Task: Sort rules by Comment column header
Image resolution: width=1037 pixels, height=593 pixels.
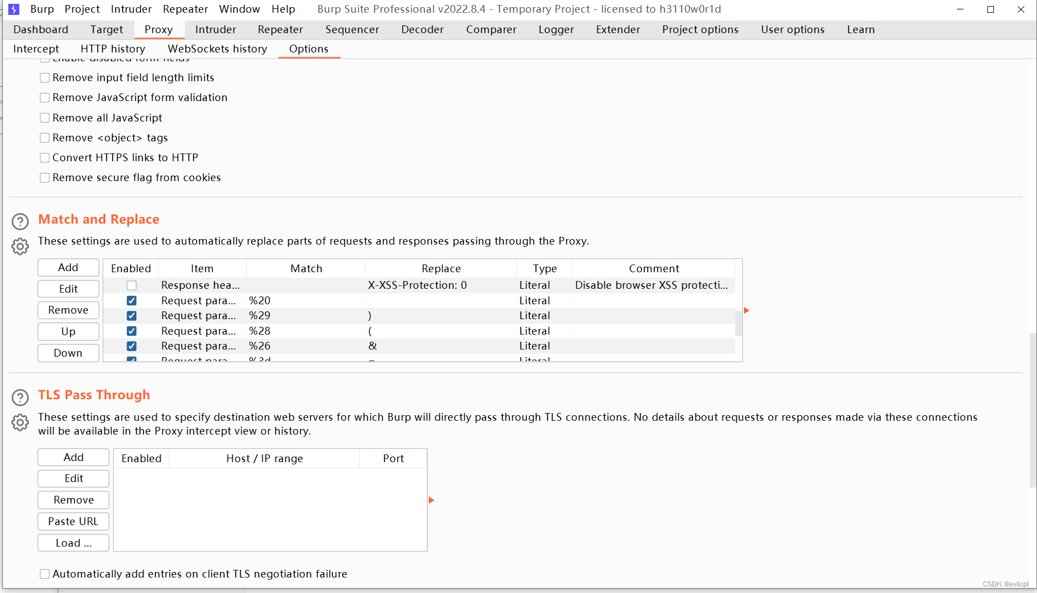Action: pos(654,269)
